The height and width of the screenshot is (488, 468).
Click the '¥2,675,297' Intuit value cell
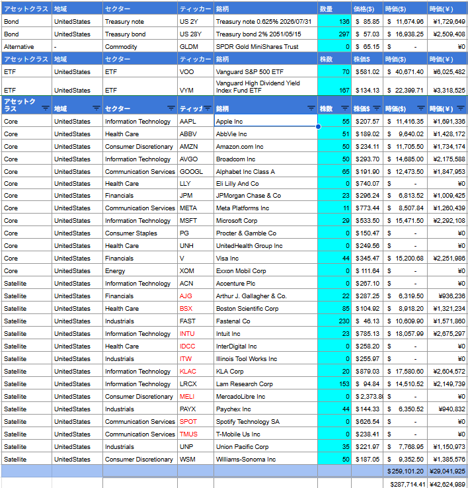tap(448, 333)
